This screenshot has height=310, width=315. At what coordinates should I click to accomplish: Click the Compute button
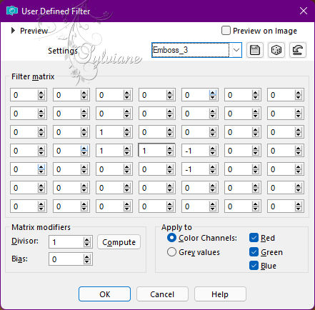pos(119,242)
